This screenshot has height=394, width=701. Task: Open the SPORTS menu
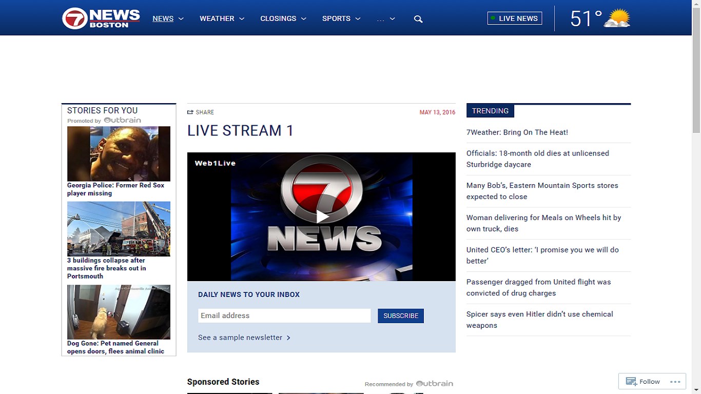341,18
